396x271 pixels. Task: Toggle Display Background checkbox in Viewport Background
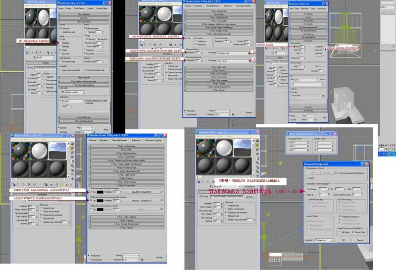point(340,217)
